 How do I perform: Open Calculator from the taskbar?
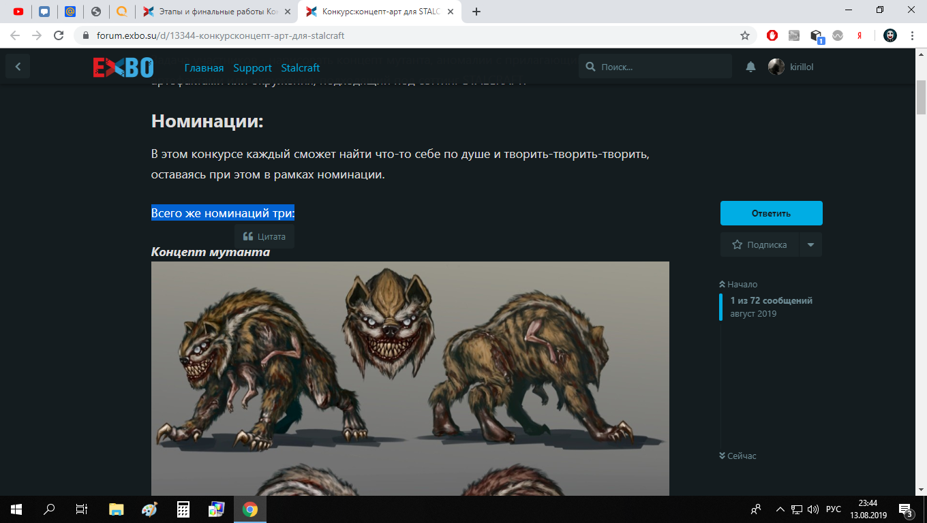coord(183,509)
